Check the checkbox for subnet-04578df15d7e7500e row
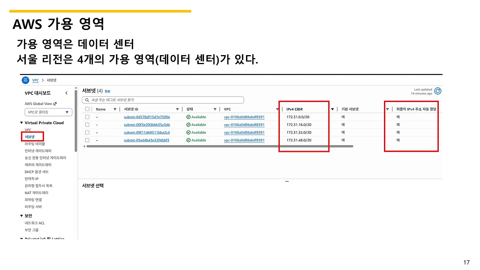480x270 pixels. [87, 117]
